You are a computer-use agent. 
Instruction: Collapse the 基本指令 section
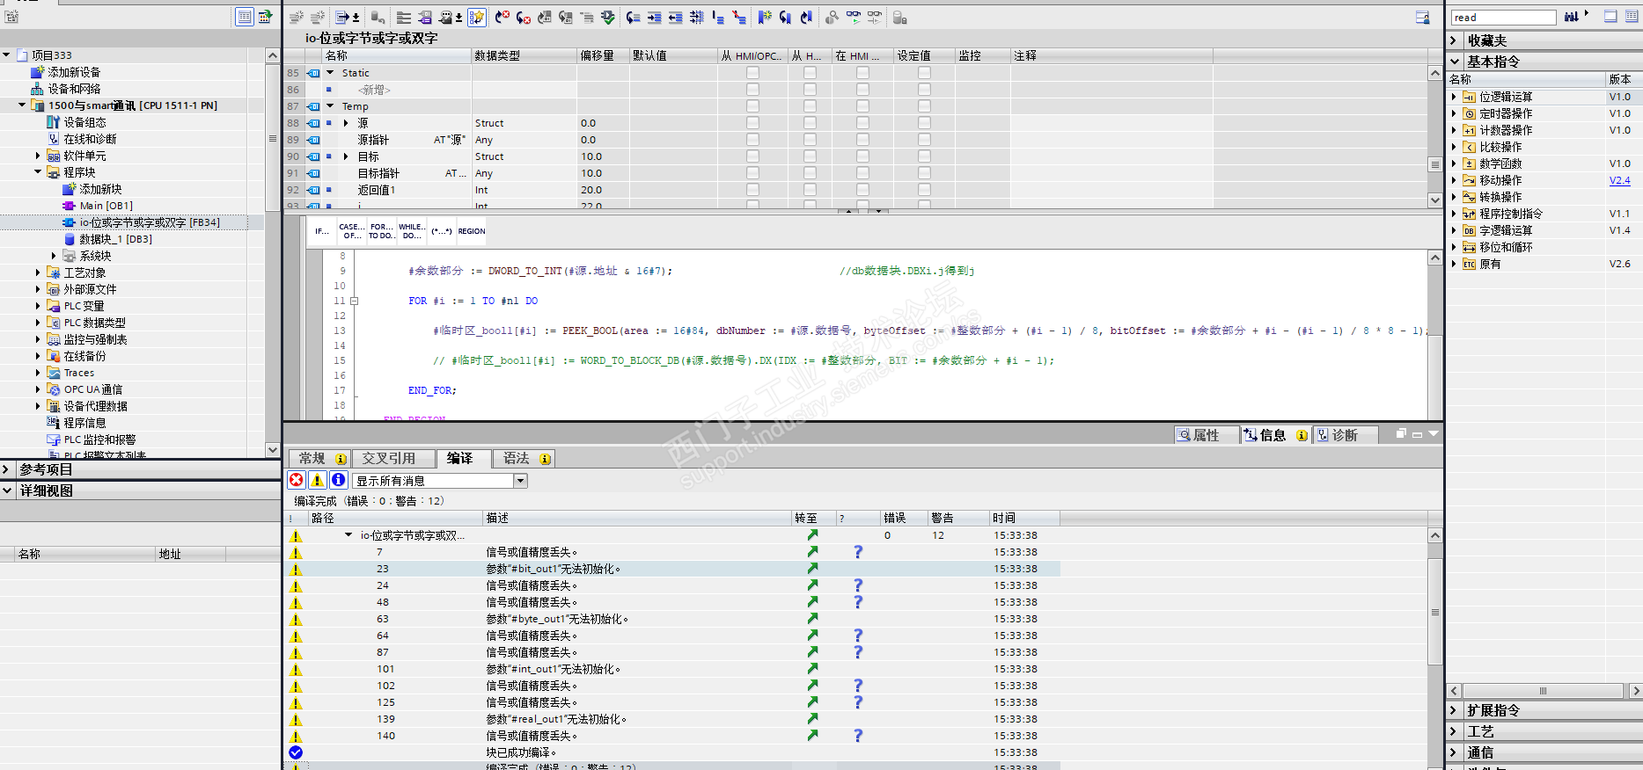pos(1454,62)
